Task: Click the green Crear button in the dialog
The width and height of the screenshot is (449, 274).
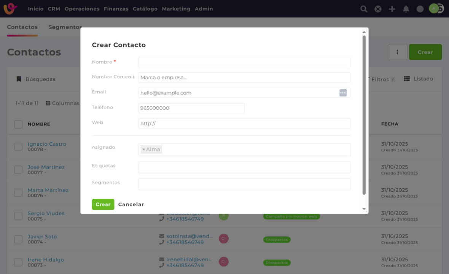Action: [103, 205]
